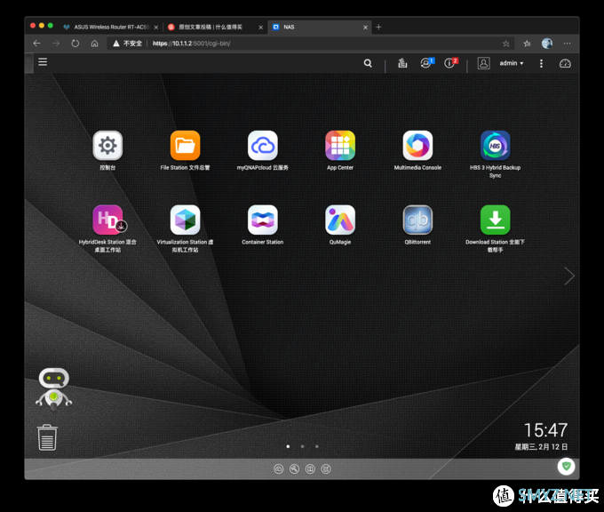This screenshot has height=512, width=604.
Task: Click the browser forward arrow
Action: [x=56, y=44]
